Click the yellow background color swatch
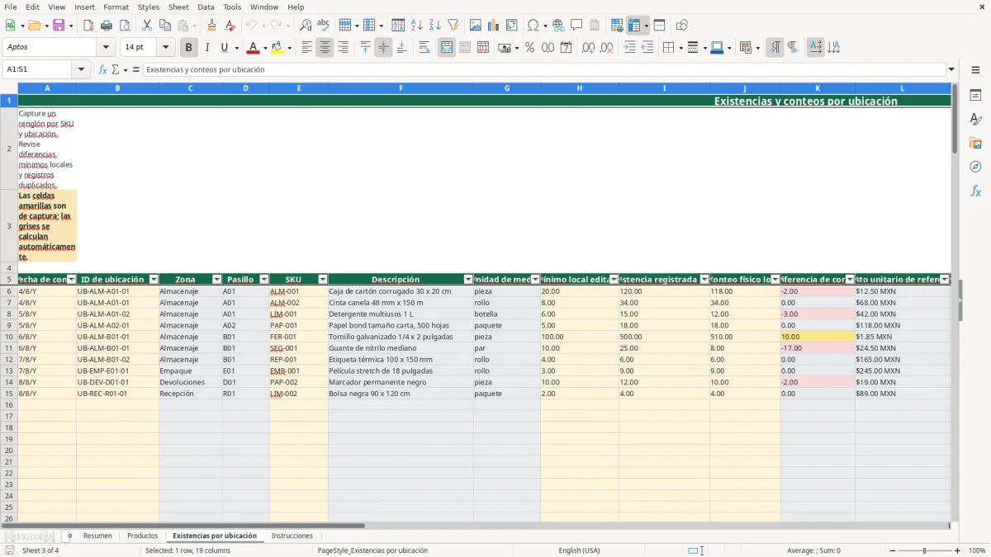 click(277, 48)
